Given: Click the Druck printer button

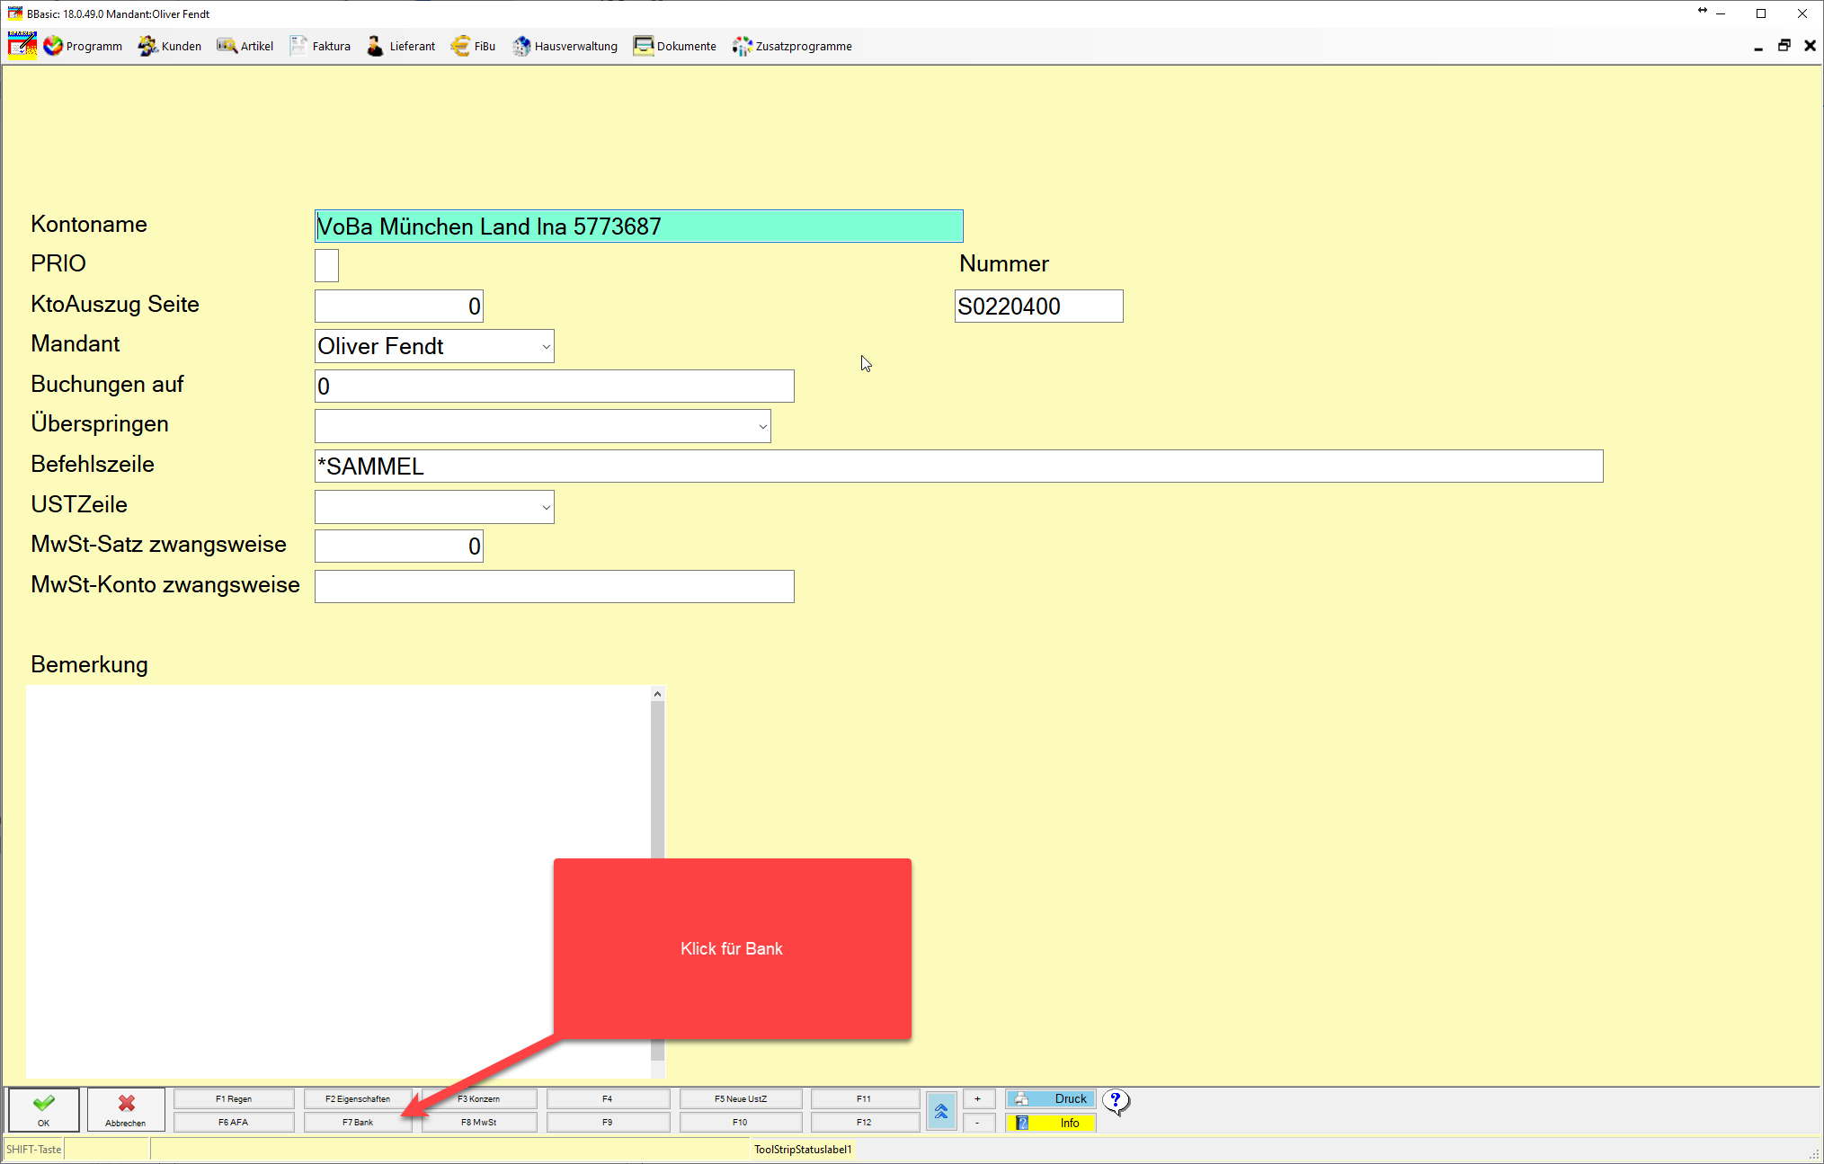Looking at the screenshot, I should [1051, 1098].
